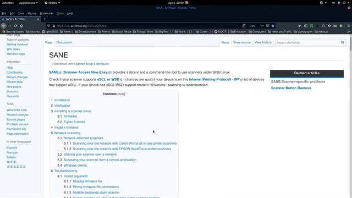
Task: Click the blue bookmark star
Action: [x=273, y=26]
